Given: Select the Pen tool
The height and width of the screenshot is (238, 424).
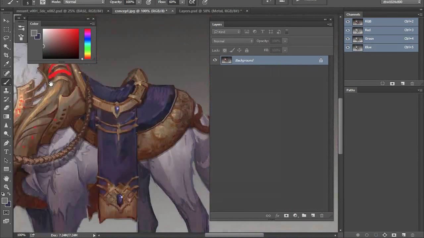Looking at the screenshot, I should click(x=6, y=143).
